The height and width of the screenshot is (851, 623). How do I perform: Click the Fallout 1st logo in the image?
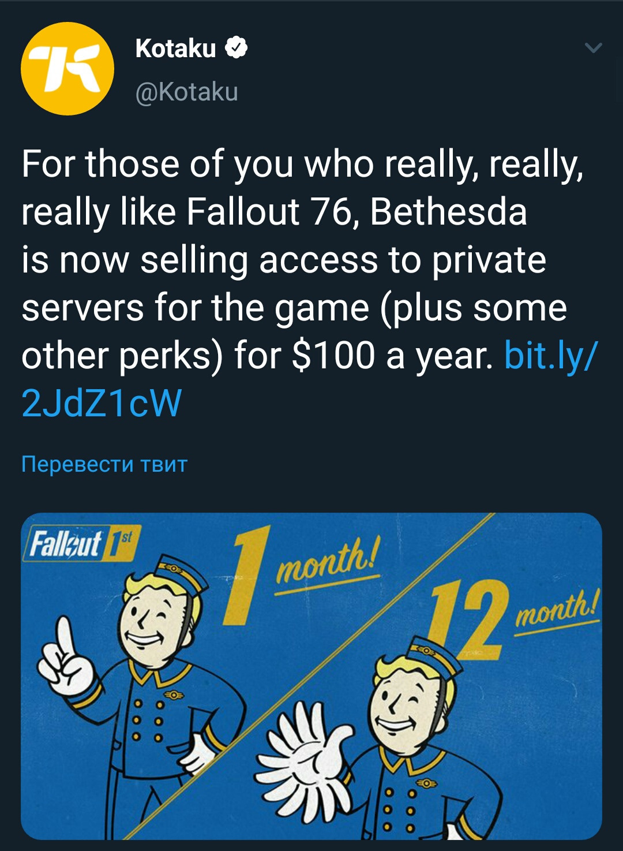pos(80,544)
